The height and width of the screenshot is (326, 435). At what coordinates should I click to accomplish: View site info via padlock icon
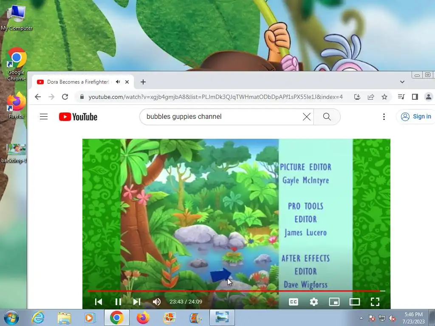82,97
